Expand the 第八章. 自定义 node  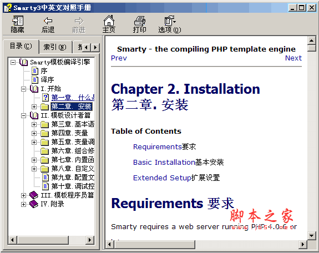[x=34, y=169]
